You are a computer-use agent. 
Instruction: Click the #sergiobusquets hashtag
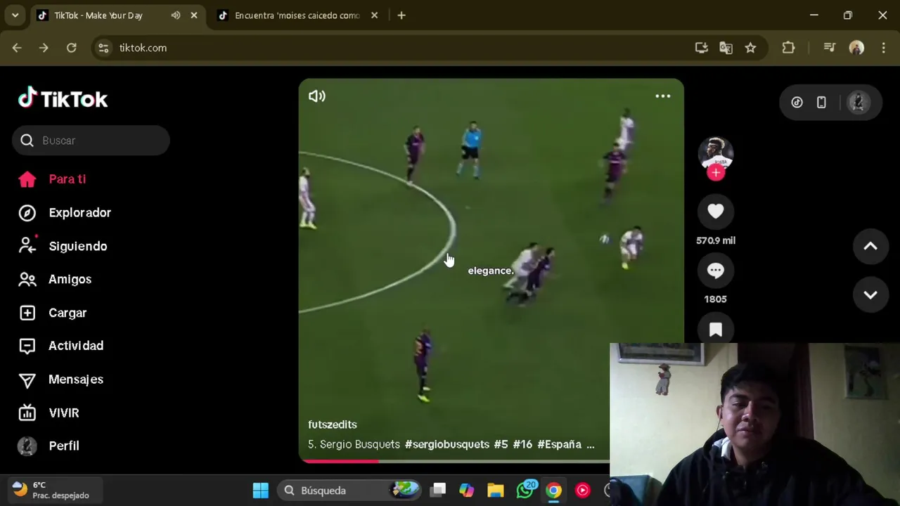click(447, 444)
